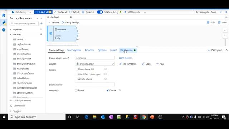Open the ITEmployeesDataset entry
The height and width of the screenshot is (129, 229).
pos(25,73)
